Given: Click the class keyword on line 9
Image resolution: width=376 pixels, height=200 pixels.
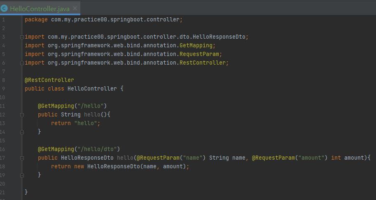Looking at the screenshot, I should 56,88.
